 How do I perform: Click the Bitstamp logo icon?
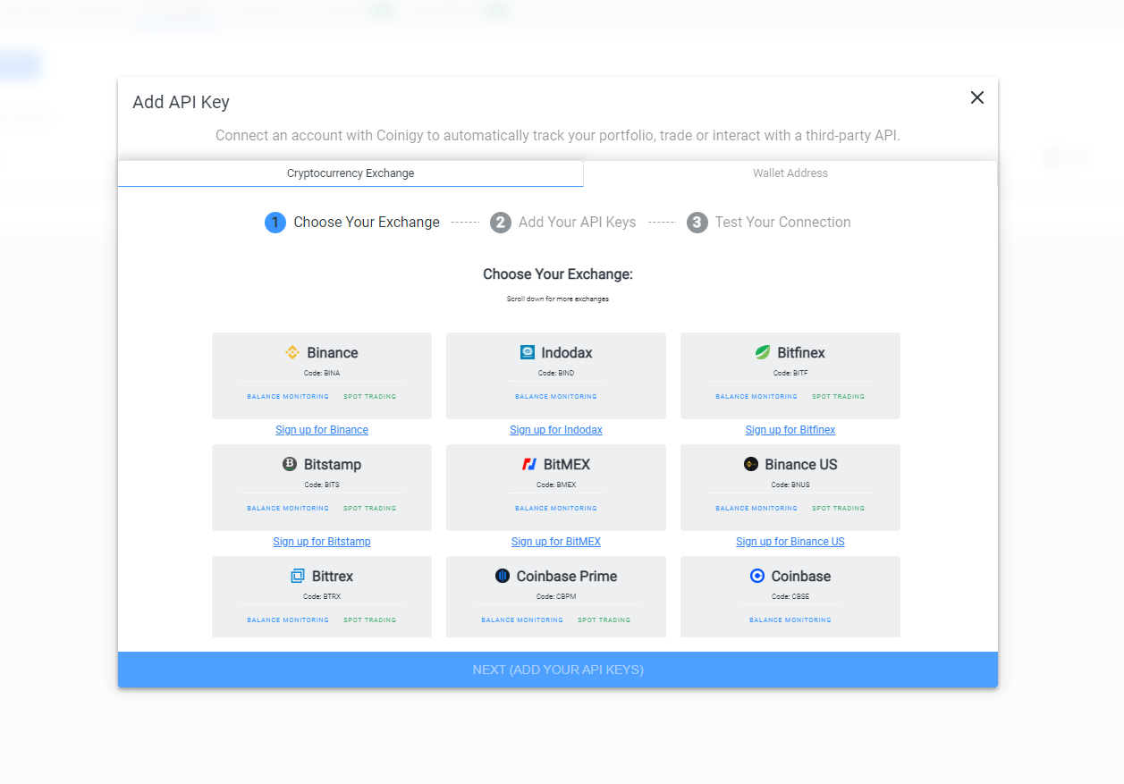point(290,464)
